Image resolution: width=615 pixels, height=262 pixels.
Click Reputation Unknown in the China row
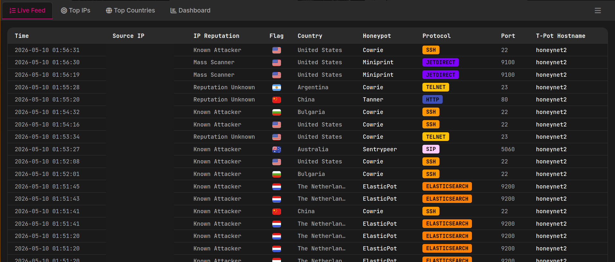coord(224,100)
